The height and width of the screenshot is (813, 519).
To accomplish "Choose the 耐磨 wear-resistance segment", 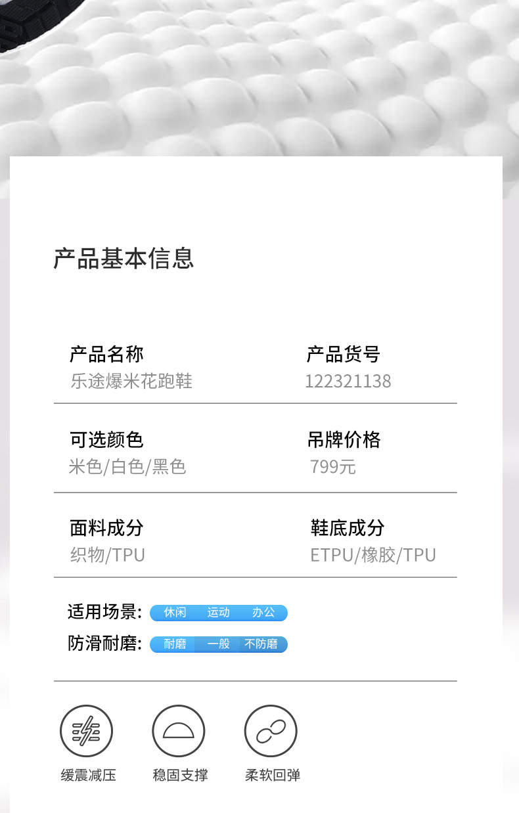I will tap(175, 644).
